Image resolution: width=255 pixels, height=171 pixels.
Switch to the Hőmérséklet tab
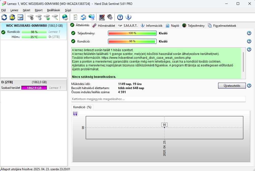tap(104, 26)
